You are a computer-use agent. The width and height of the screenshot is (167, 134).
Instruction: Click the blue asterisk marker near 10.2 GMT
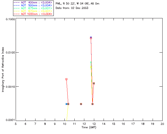(66, 104)
